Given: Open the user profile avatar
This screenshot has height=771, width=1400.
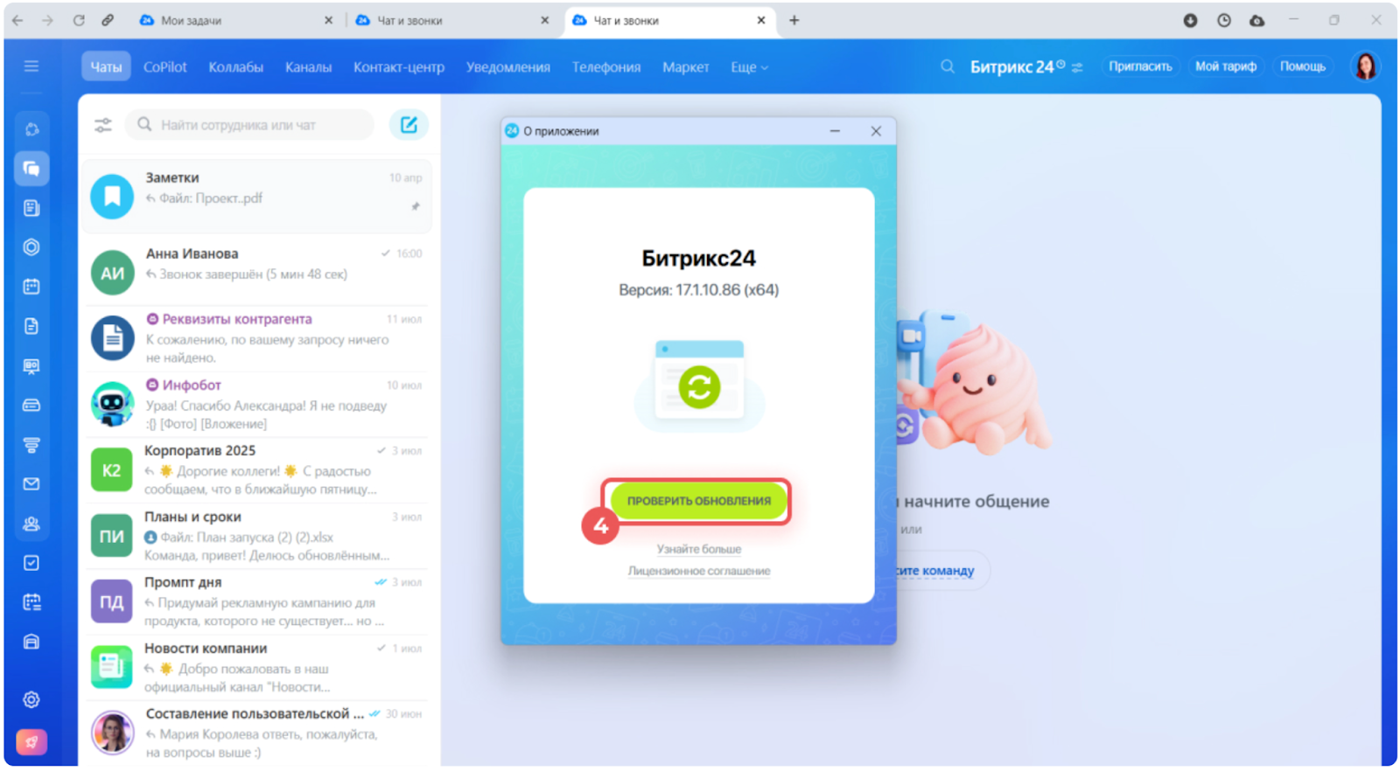Looking at the screenshot, I should click(1365, 66).
